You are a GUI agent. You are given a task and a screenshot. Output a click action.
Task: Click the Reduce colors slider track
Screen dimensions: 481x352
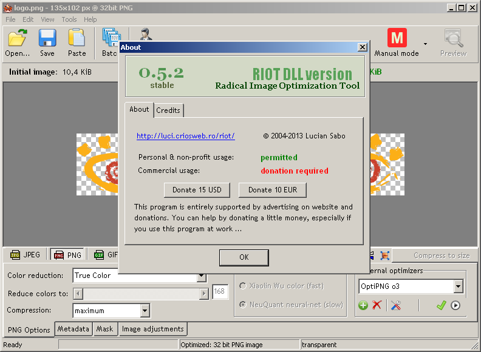tap(140, 294)
